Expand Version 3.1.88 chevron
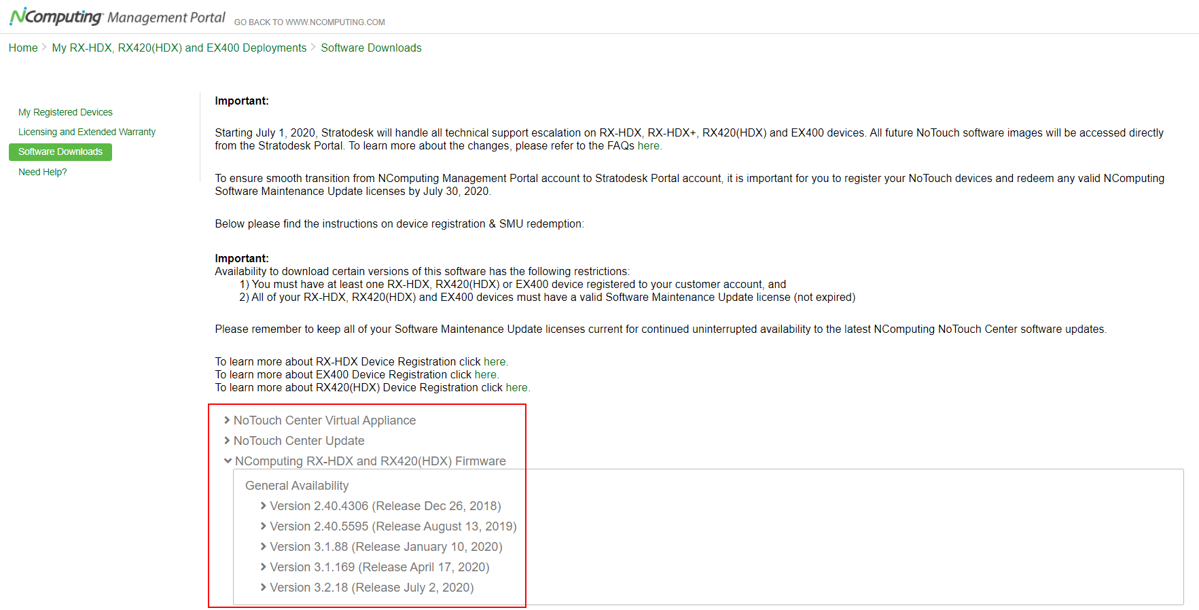Screen dimensions: 1199x610 point(264,547)
